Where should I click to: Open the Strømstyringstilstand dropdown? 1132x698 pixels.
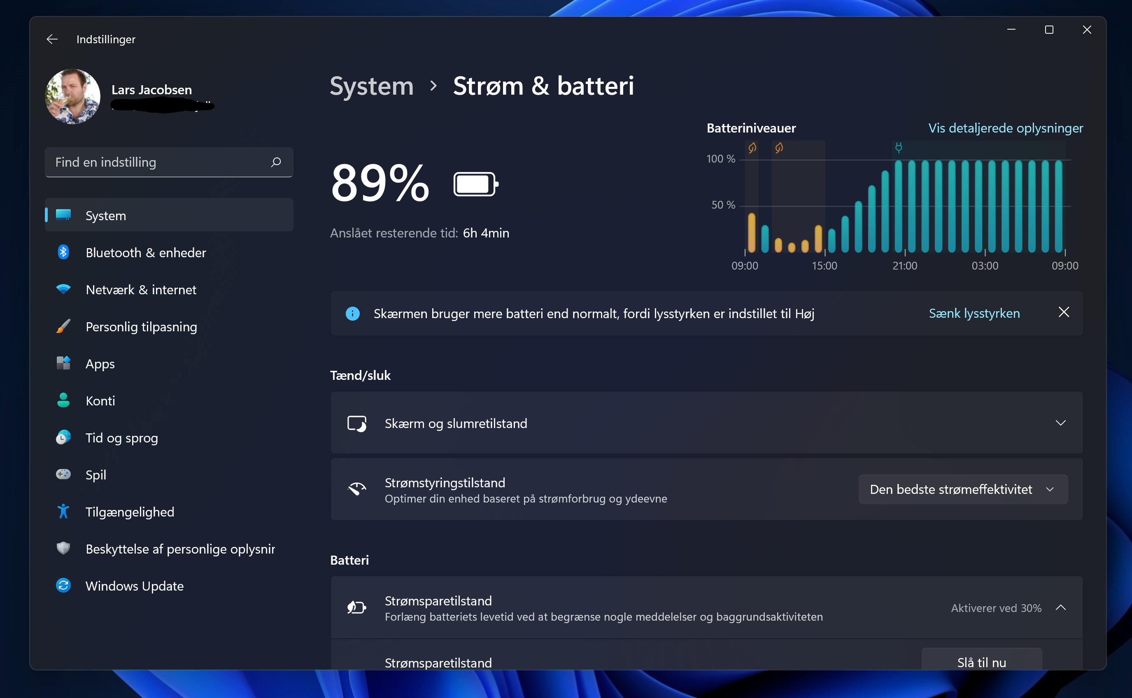[962, 489]
